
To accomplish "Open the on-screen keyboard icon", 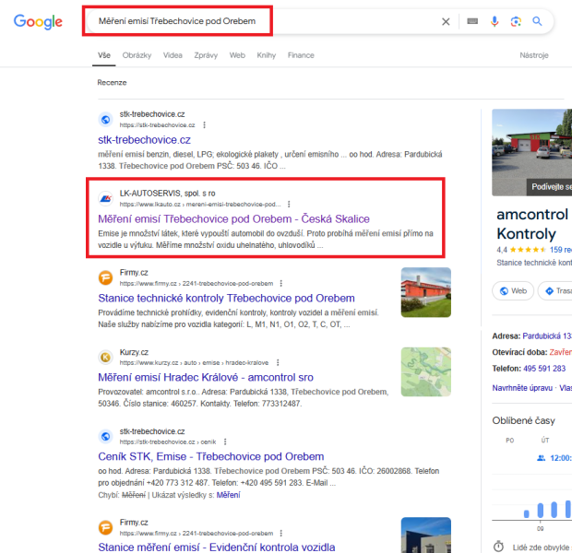I will pos(472,21).
